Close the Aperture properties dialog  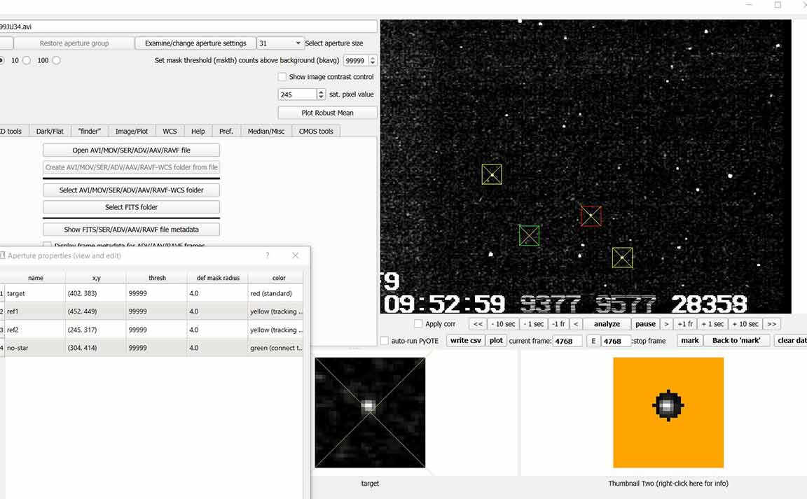point(296,255)
